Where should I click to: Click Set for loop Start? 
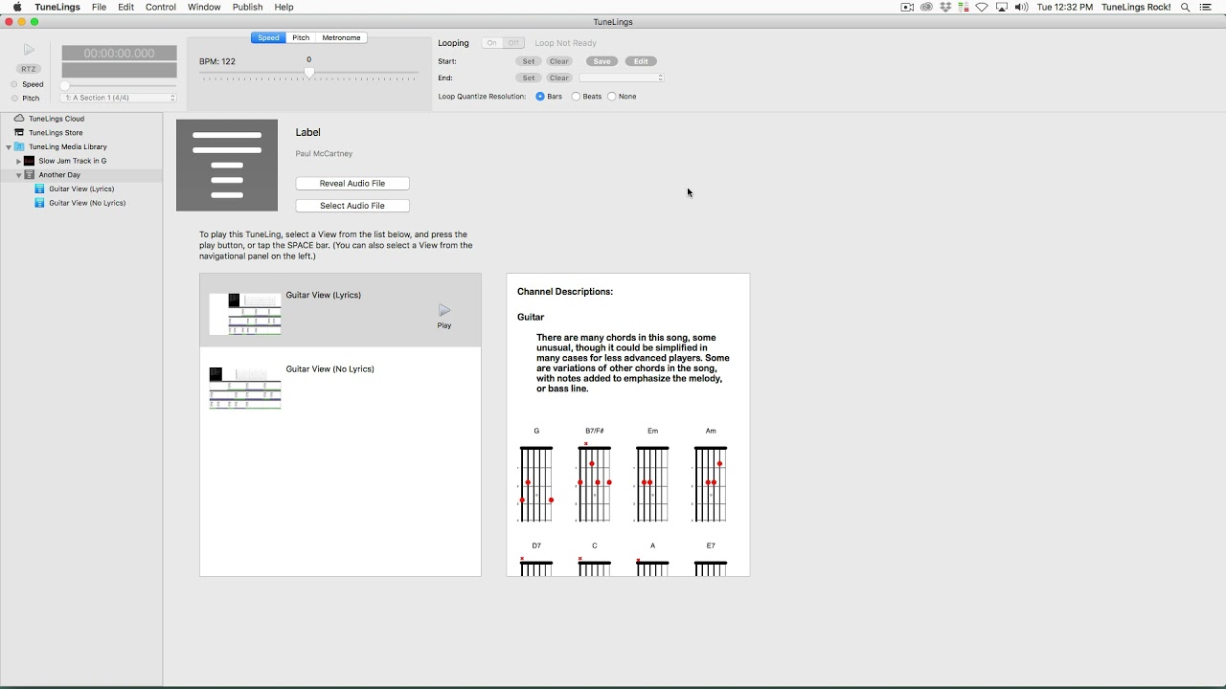(x=529, y=61)
